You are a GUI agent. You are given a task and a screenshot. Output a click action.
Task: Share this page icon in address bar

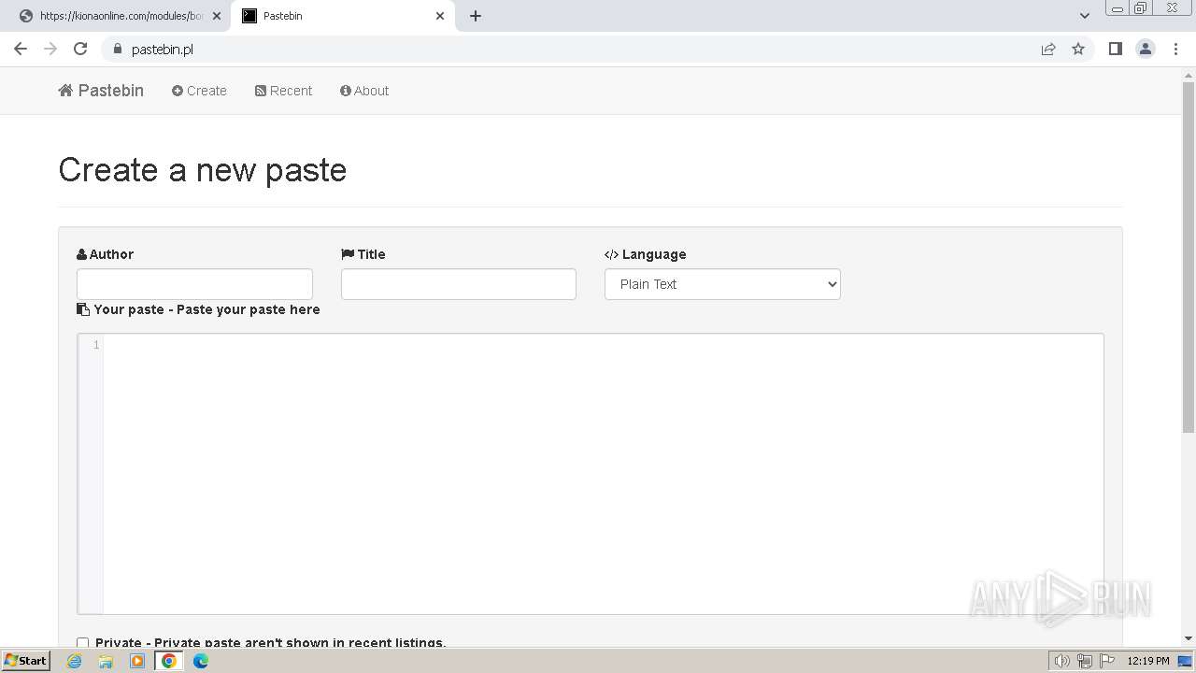tap(1048, 49)
